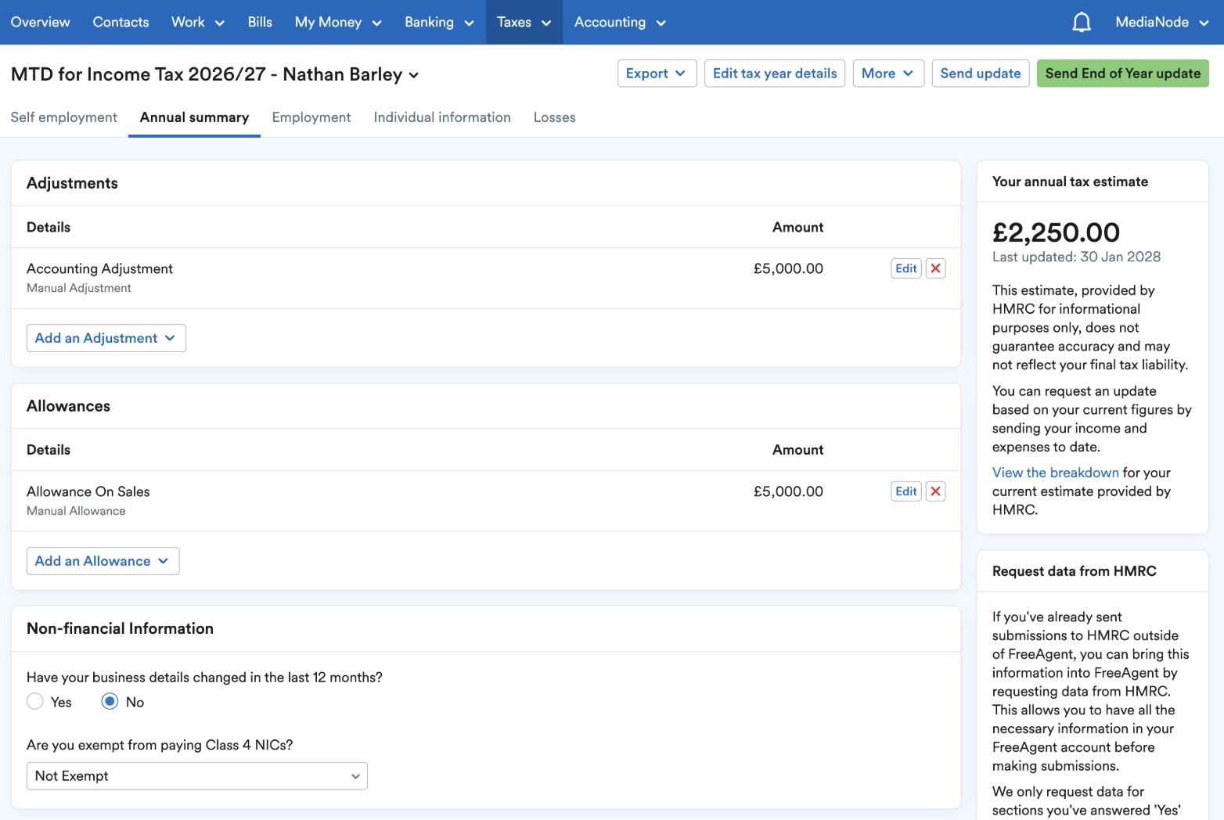The height and width of the screenshot is (820, 1224).
Task: Open the Taxes menu
Action: tap(524, 22)
